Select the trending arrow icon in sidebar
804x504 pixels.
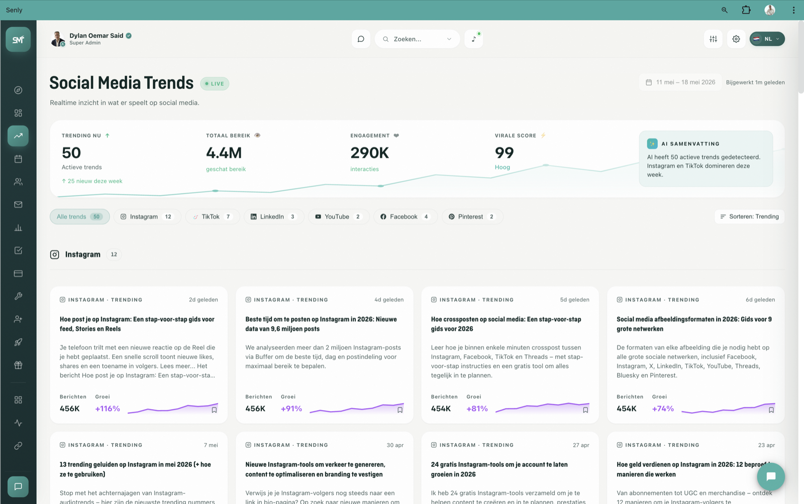point(18,136)
